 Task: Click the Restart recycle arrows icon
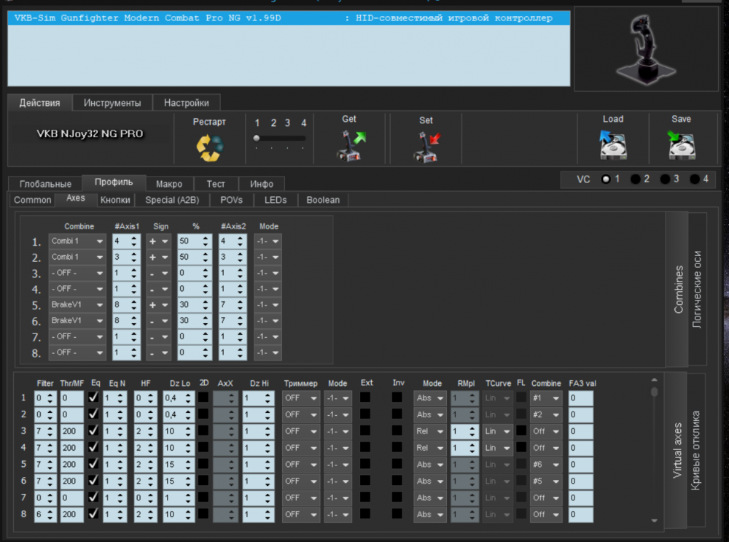point(209,147)
